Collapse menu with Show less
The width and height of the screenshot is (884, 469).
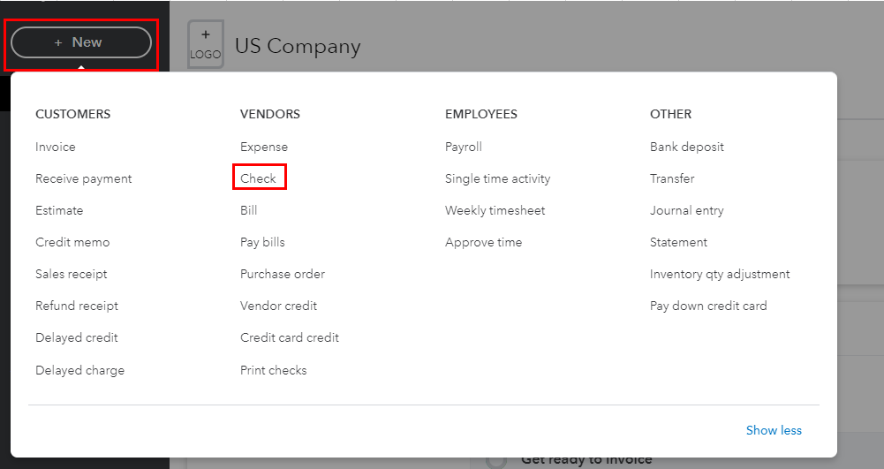pos(774,431)
